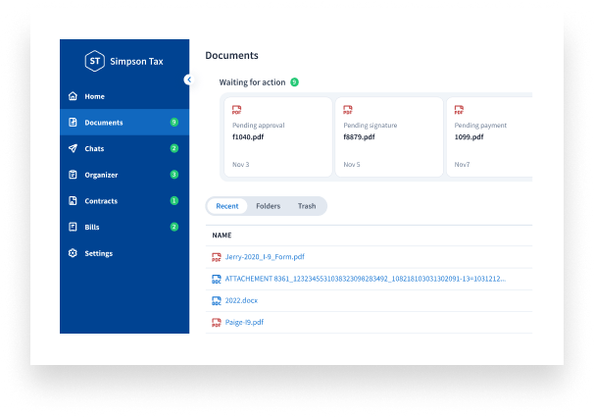Open the 1099.pdf pending payment card
Image resolution: width=594 pixels, height=418 pixels.
[x=489, y=137]
